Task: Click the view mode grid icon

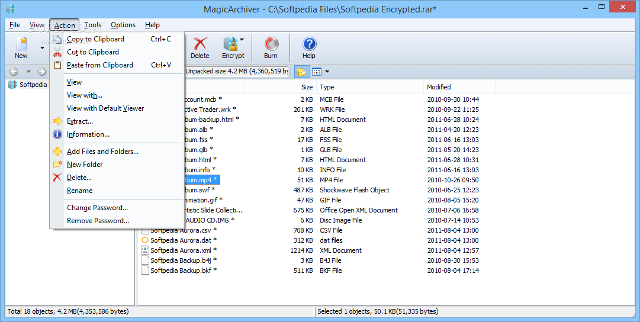Action: 317,72
